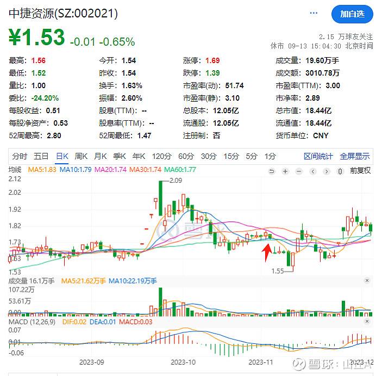
Task: Zoom in chart with plus icon
Action: (285, 171)
